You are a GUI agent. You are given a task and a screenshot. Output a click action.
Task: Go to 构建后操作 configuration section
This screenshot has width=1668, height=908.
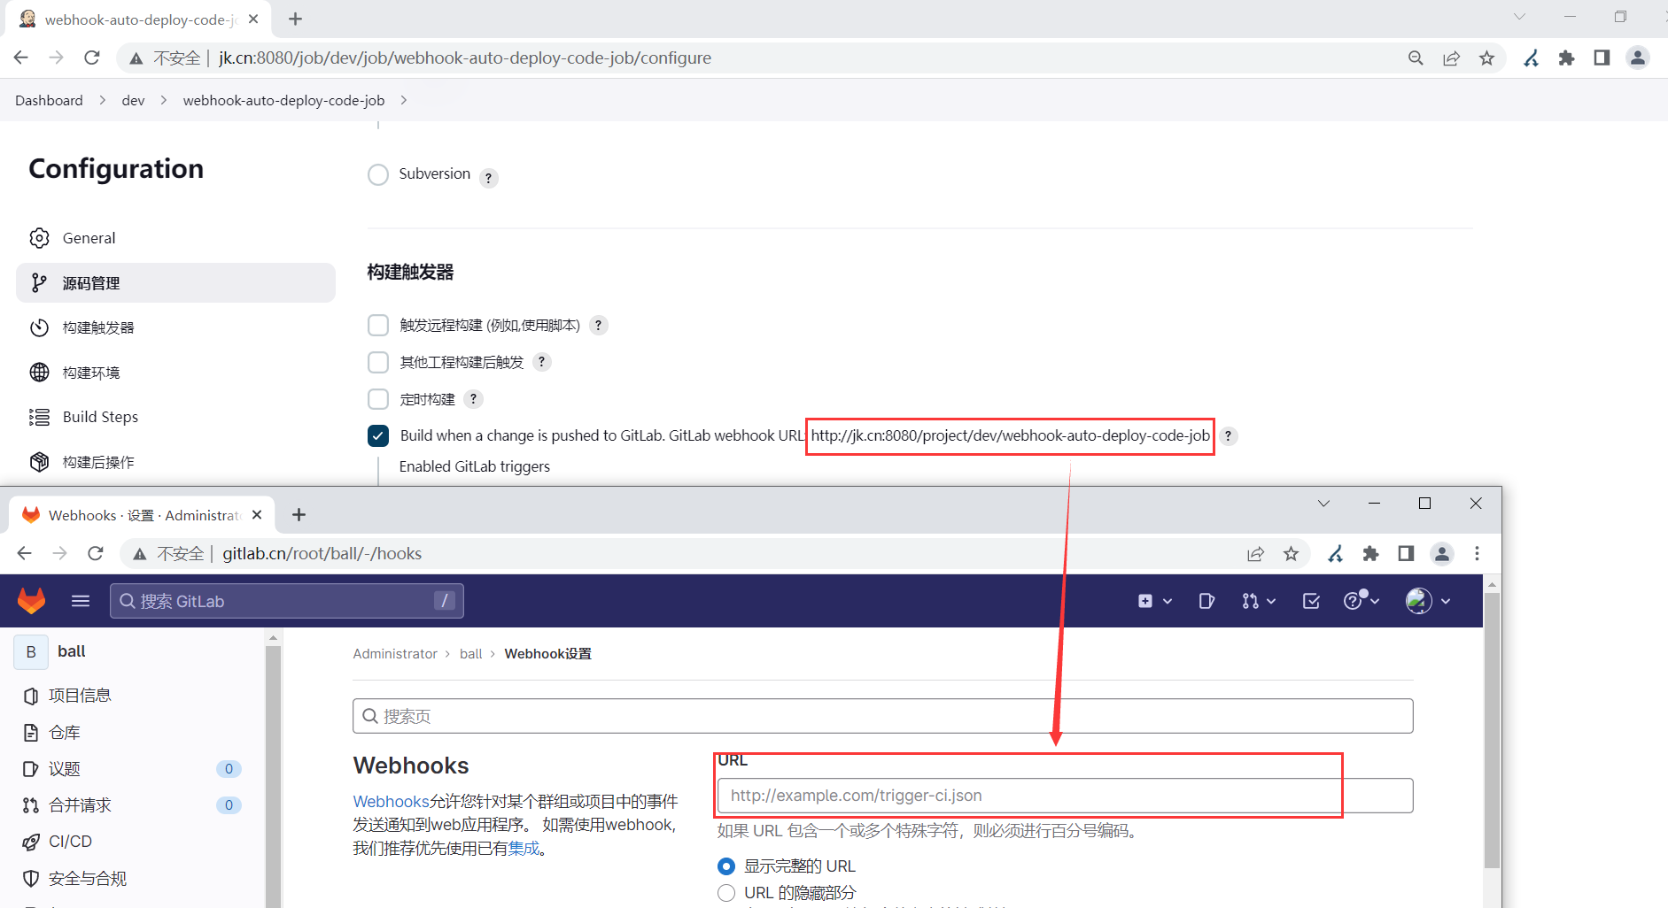[x=175, y=462]
